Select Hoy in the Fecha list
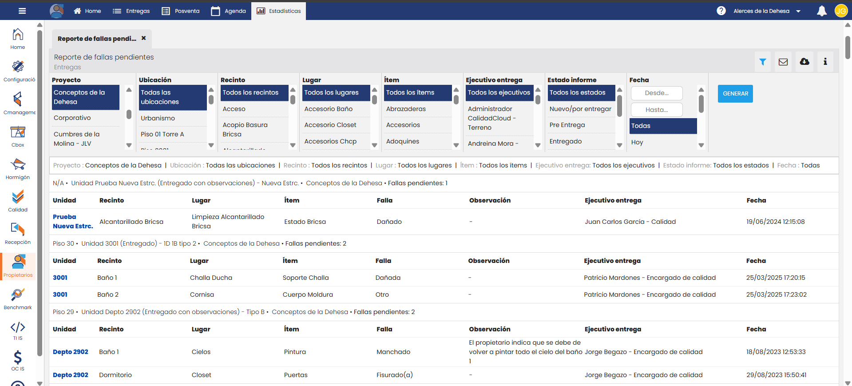This screenshot has height=386, width=852. pos(663,142)
